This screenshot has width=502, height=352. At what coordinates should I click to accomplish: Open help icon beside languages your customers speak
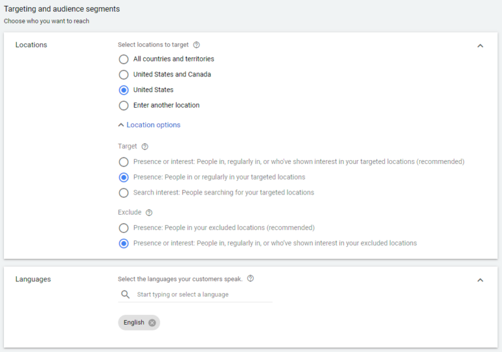point(251,278)
